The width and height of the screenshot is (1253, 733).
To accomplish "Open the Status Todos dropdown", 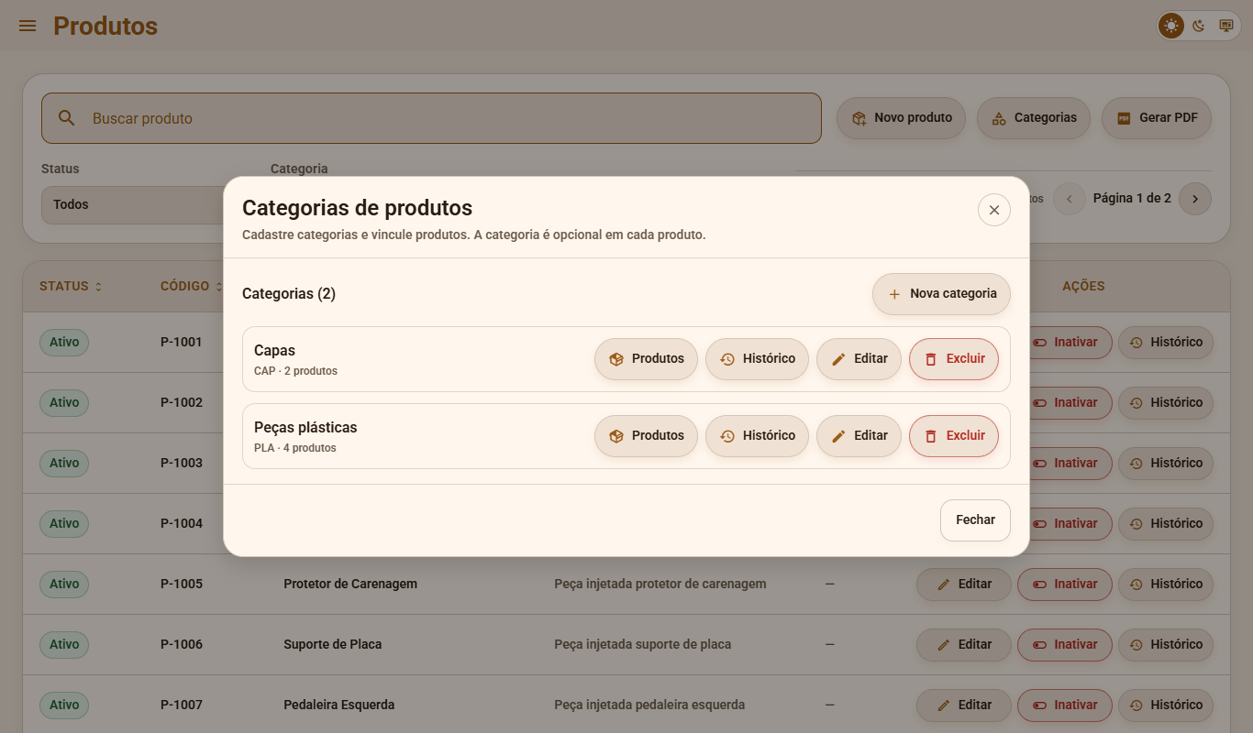I will pyautogui.click(x=132, y=204).
